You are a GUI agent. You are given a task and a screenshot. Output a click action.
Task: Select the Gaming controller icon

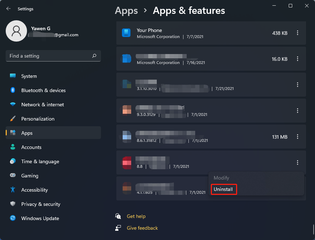13,176
